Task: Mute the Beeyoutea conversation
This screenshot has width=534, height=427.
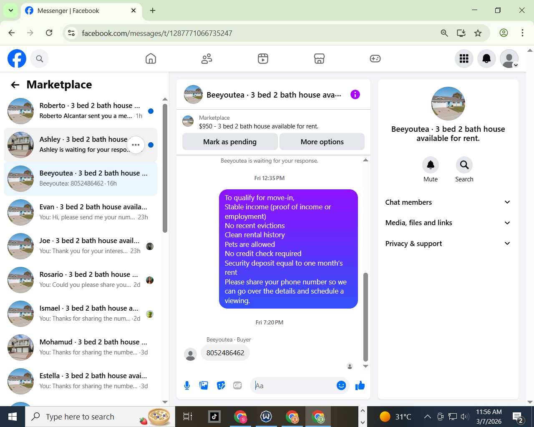Action: tap(431, 165)
